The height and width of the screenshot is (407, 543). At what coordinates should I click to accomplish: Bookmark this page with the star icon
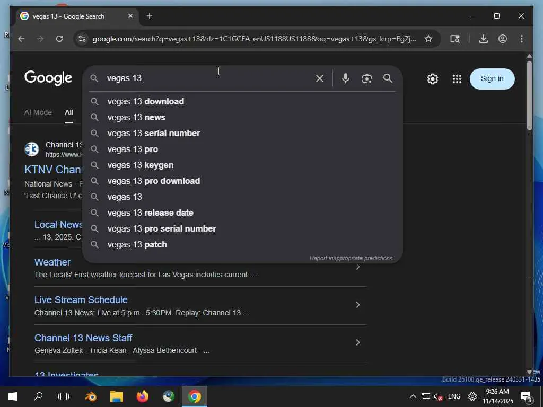tap(428, 39)
